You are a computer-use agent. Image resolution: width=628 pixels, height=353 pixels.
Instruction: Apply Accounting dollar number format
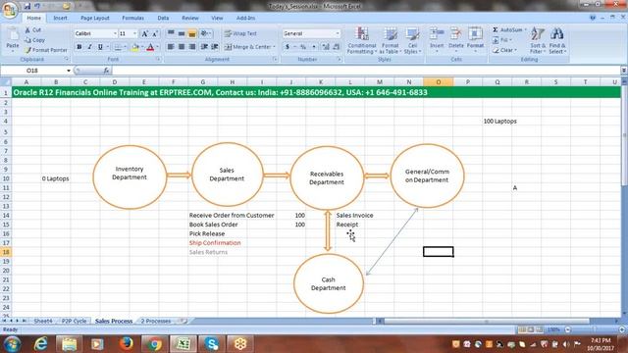[x=288, y=47]
